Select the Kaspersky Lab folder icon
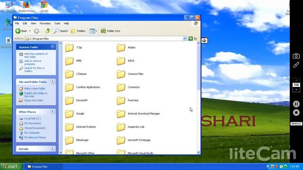 coord(121,127)
